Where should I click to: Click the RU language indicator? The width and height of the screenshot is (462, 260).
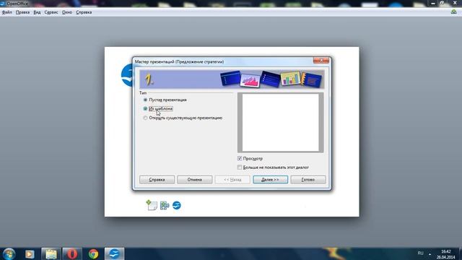click(420, 253)
